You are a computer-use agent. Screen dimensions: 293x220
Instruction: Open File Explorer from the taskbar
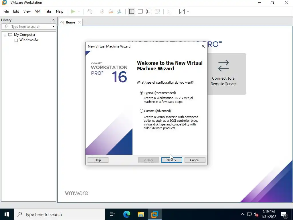click(141, 214)
